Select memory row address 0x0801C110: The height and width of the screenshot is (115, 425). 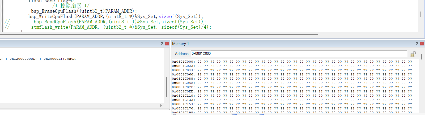(x=183, y=96)
